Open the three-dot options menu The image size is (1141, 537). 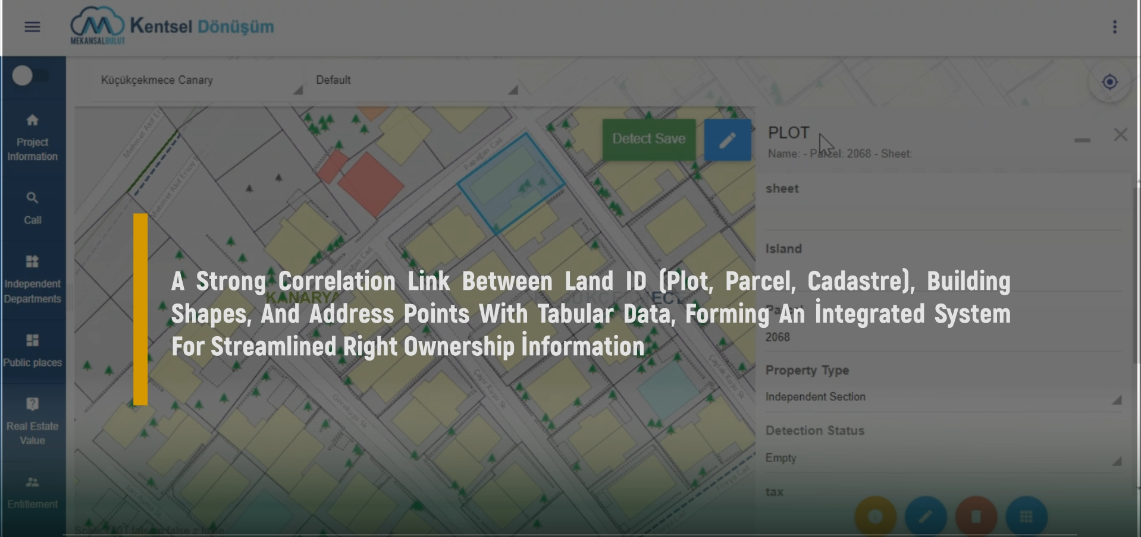[1114, 27]
